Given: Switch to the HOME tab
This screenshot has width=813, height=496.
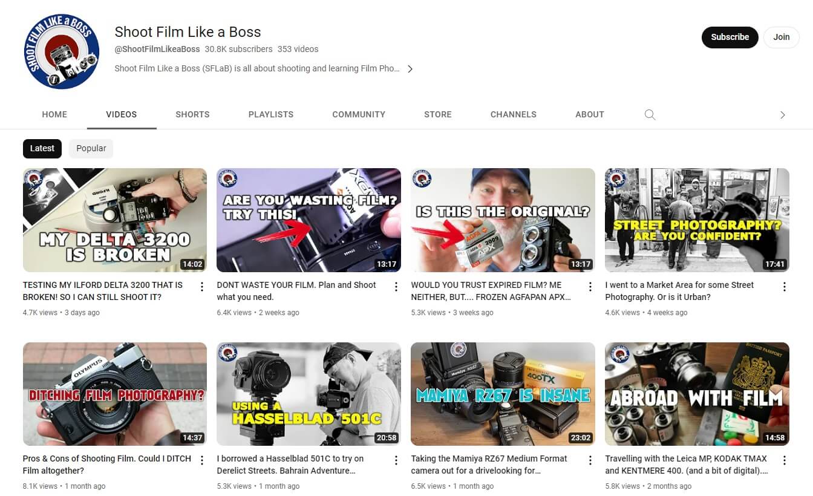Looking at the screenshot, I should 54,114.
